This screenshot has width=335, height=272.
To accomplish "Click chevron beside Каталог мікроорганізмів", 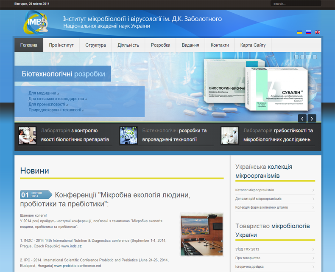I will point(313,190).
